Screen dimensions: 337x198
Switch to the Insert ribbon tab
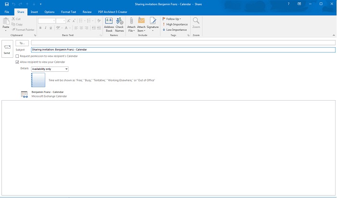34,12
